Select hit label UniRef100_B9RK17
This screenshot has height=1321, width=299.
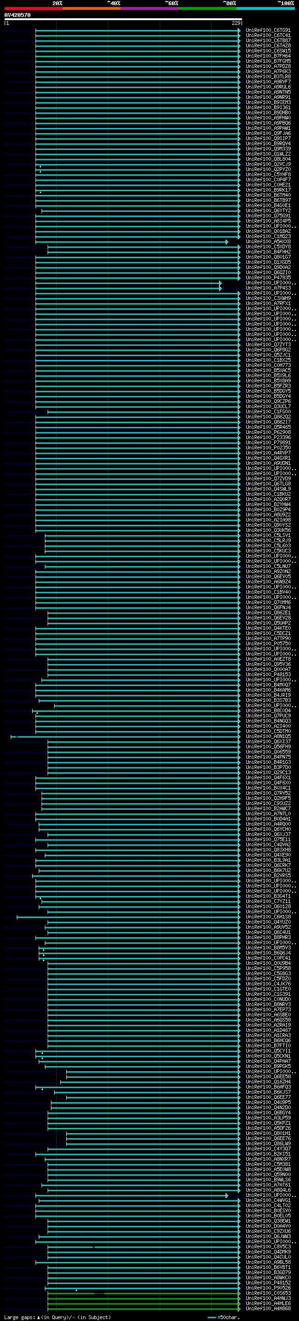[x=268, y=190]
